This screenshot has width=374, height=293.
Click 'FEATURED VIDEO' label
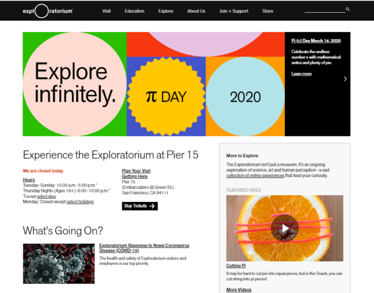[x=244, y=190]
